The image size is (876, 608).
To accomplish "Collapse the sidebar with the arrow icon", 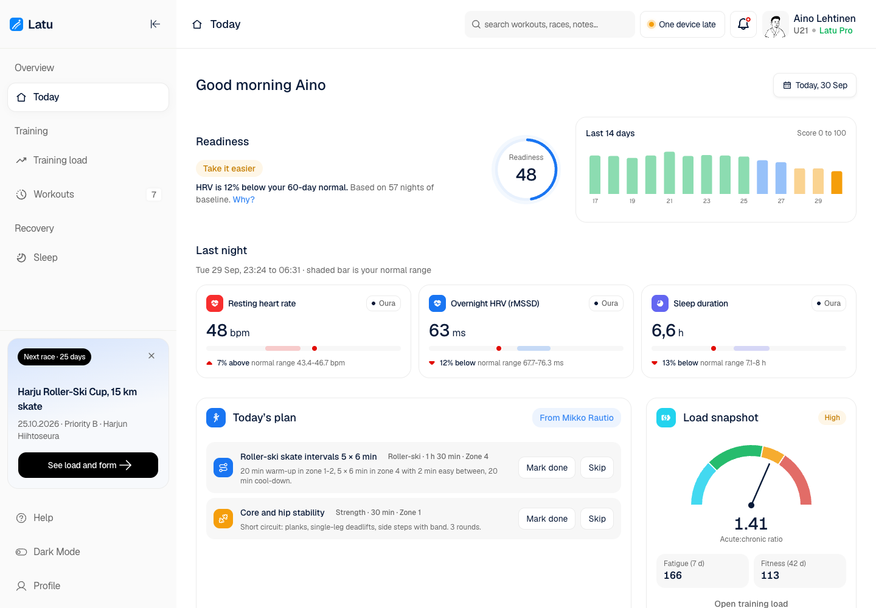I will [x=155, y=24].
